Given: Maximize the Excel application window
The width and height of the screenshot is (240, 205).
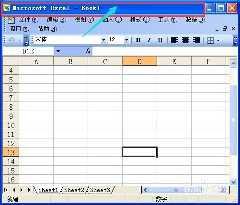Looking at the screenshot, I should click(221, 8).
